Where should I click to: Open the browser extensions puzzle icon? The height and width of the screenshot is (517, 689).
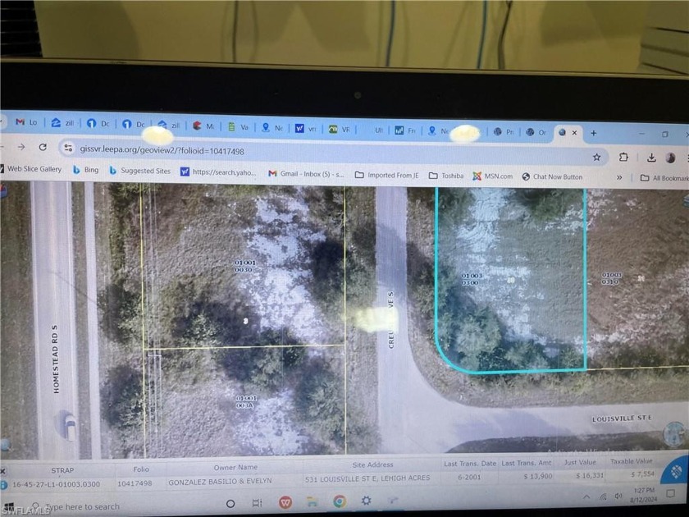[x=623, y=158]
